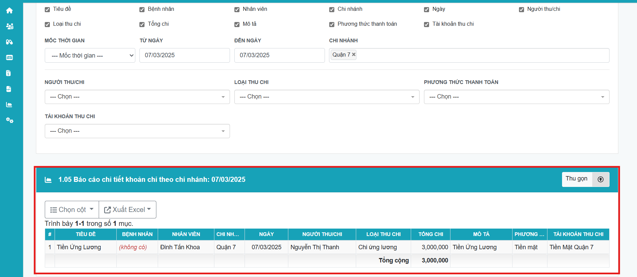The image size is (637, 277).
Task: Open the area chart reports sidebar icon
Action: [x=9, y=105]
